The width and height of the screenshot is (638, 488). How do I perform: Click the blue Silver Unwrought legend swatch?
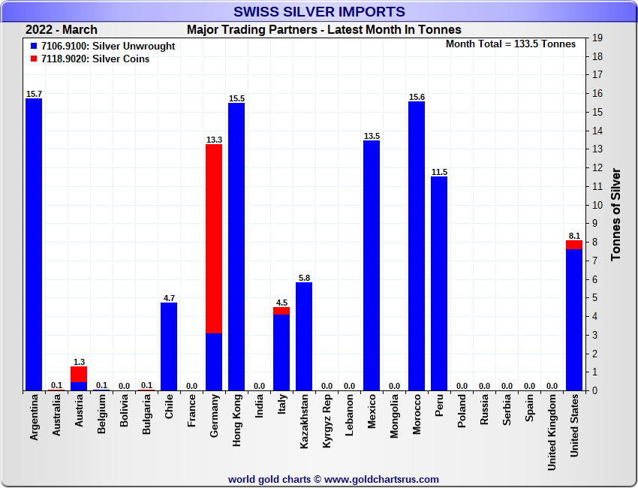click(x=34, y=46)
